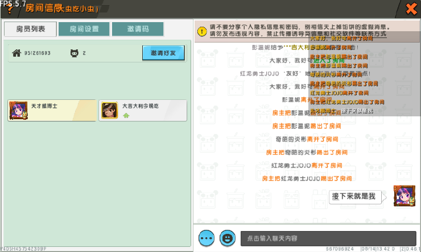This screenshot has width=421, height=252.
Task: Select the 邀请码 tab
Action: pos(137,29)
